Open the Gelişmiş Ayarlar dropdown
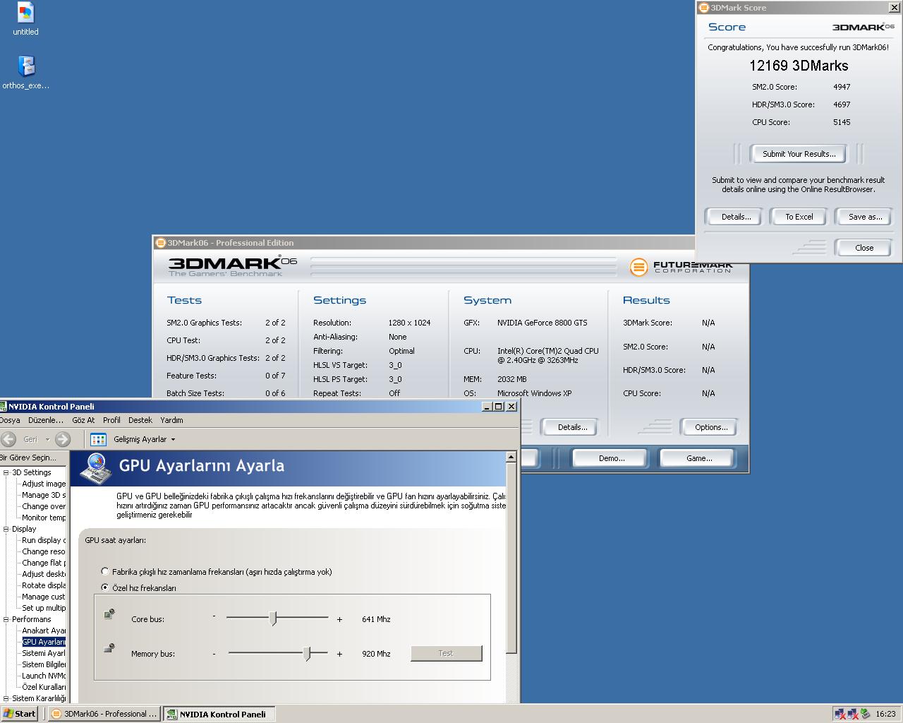The width and height of the screenshot is (903, 723). coord(145,439)
